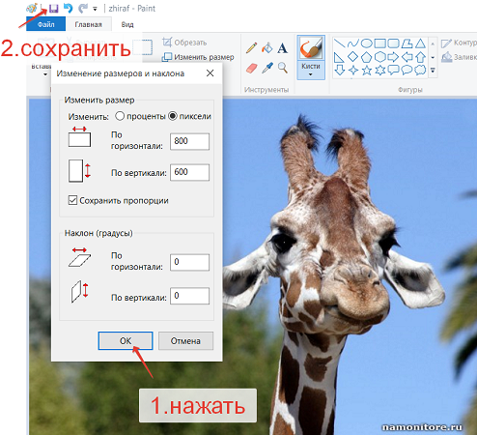Open the Заливка fill dropdown

pos(459,57)
